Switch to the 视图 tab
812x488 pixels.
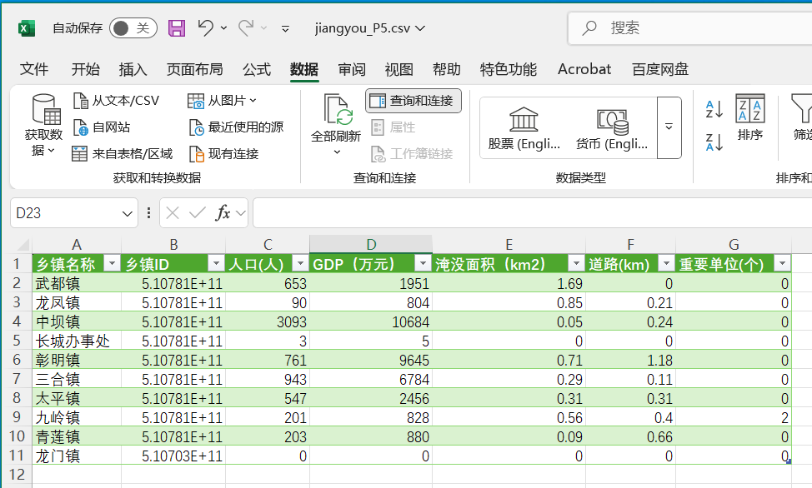coord(398,69)
